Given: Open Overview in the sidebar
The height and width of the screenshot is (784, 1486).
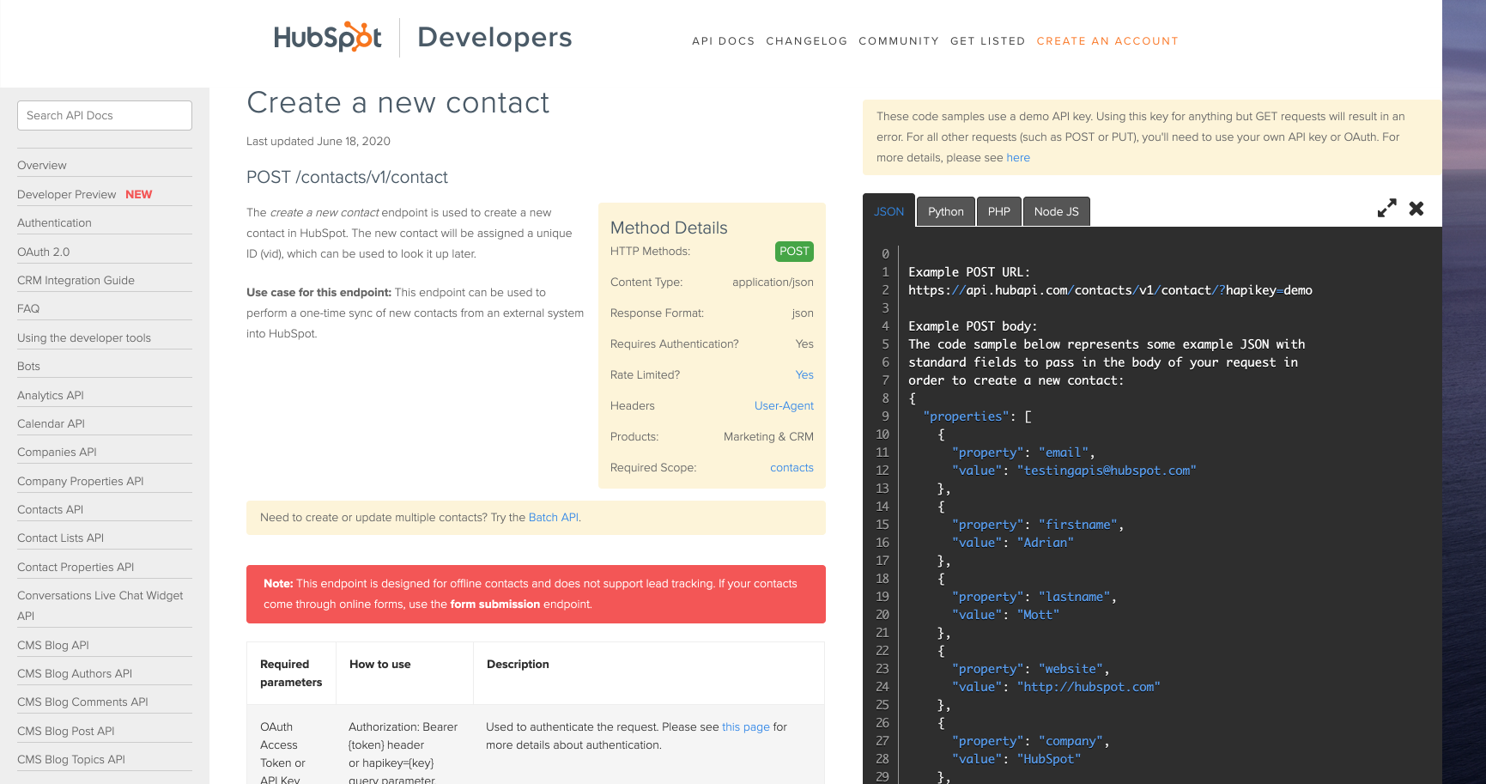Looking at the screenshot, I should [42, 165].
